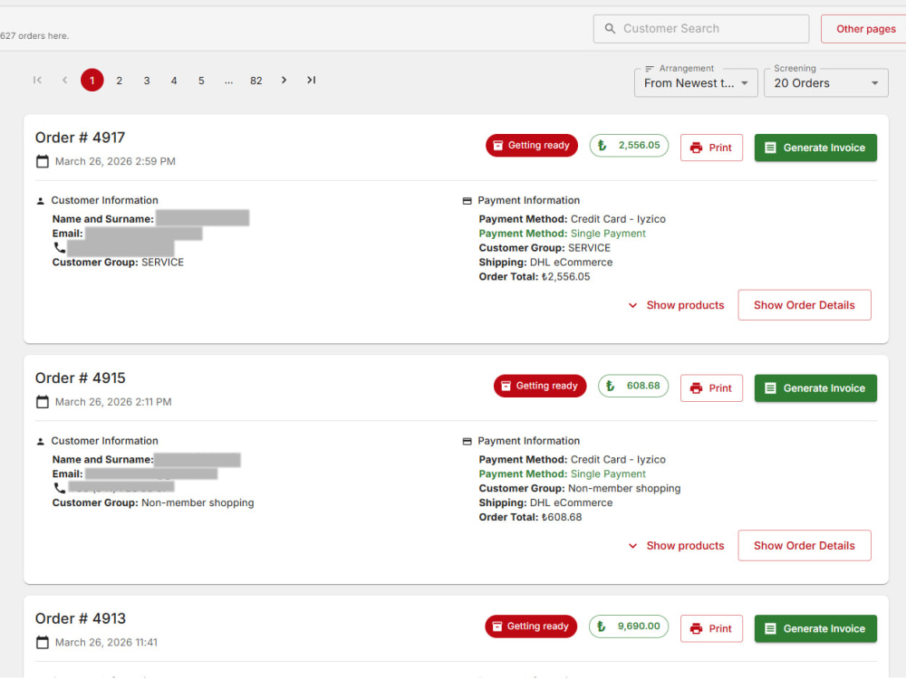Screen dimensions: 906x679
Task: Print Order 4917
Action: [711, 148]
